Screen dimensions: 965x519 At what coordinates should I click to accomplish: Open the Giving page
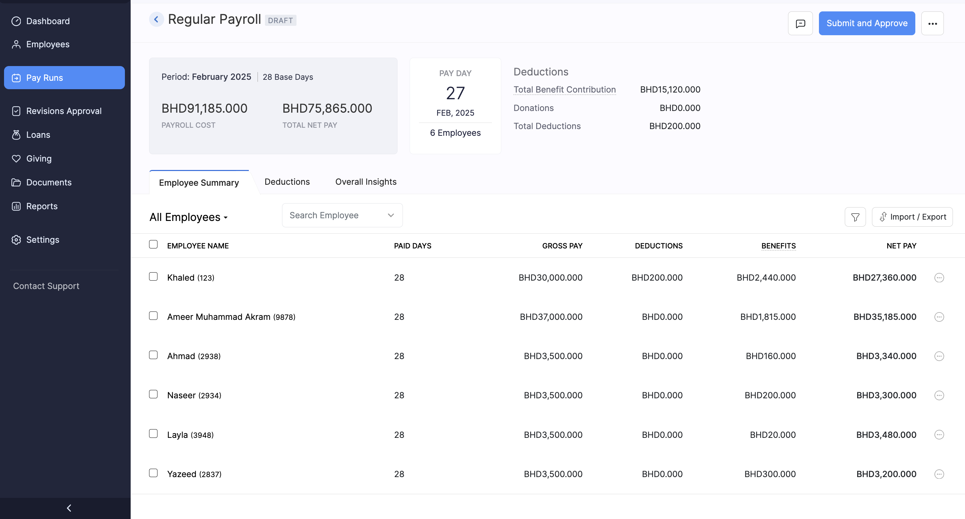coord(39,158)
